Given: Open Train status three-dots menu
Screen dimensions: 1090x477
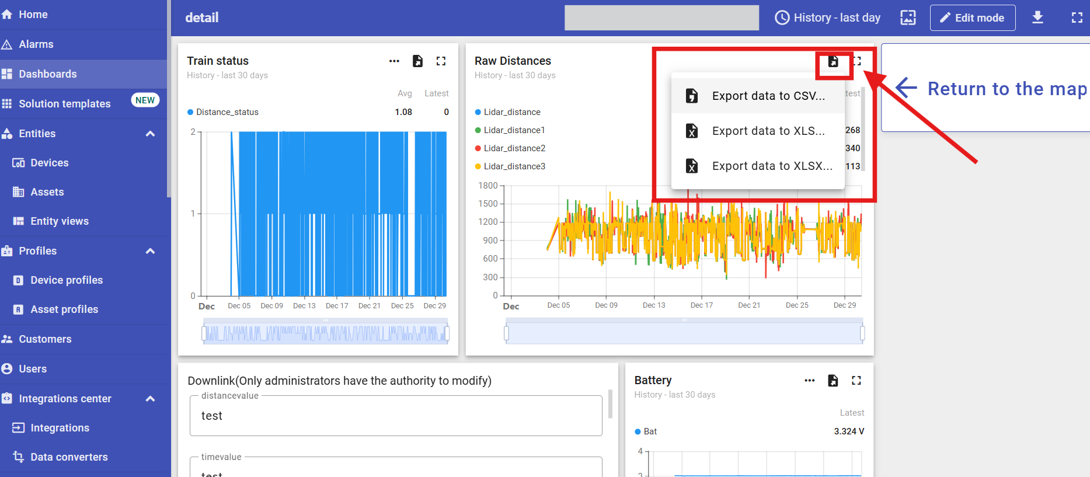Looking at the screenshot, I should 394,61.
